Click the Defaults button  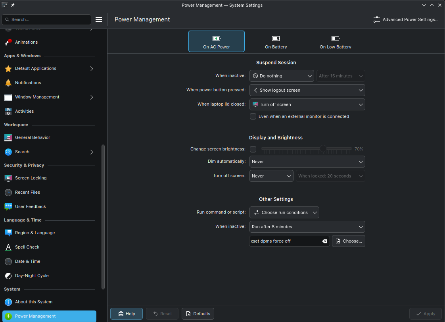(x=198, y=314)
